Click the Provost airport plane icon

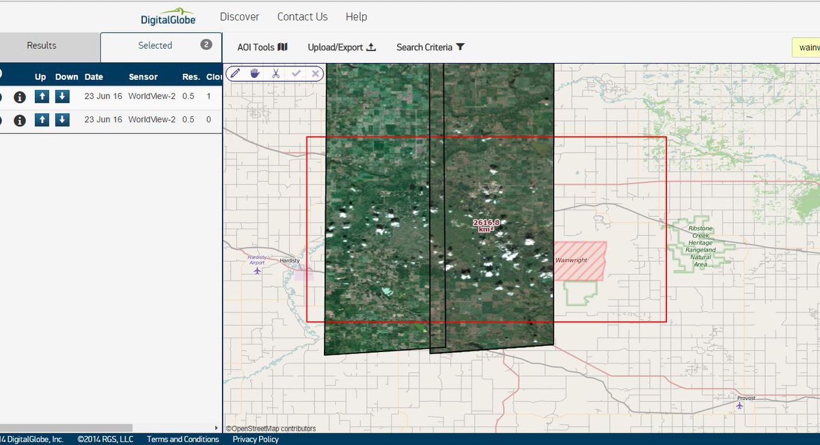tap(739, 405)
